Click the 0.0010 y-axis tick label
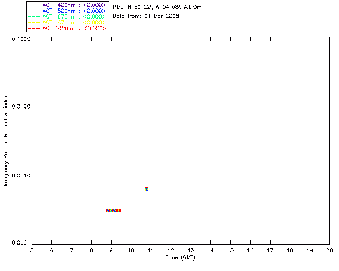The width and height of the screenshot is (339, 271). click(21, 175)
